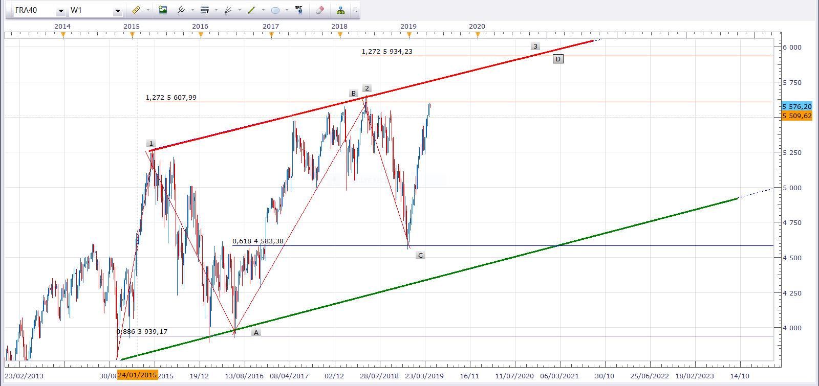Click the Fibonacci label 1,272 5 607,99
Screen dimensions: 819x386
click(171, 98)
